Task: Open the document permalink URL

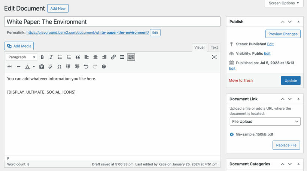Action: click(x=88, y=33)
